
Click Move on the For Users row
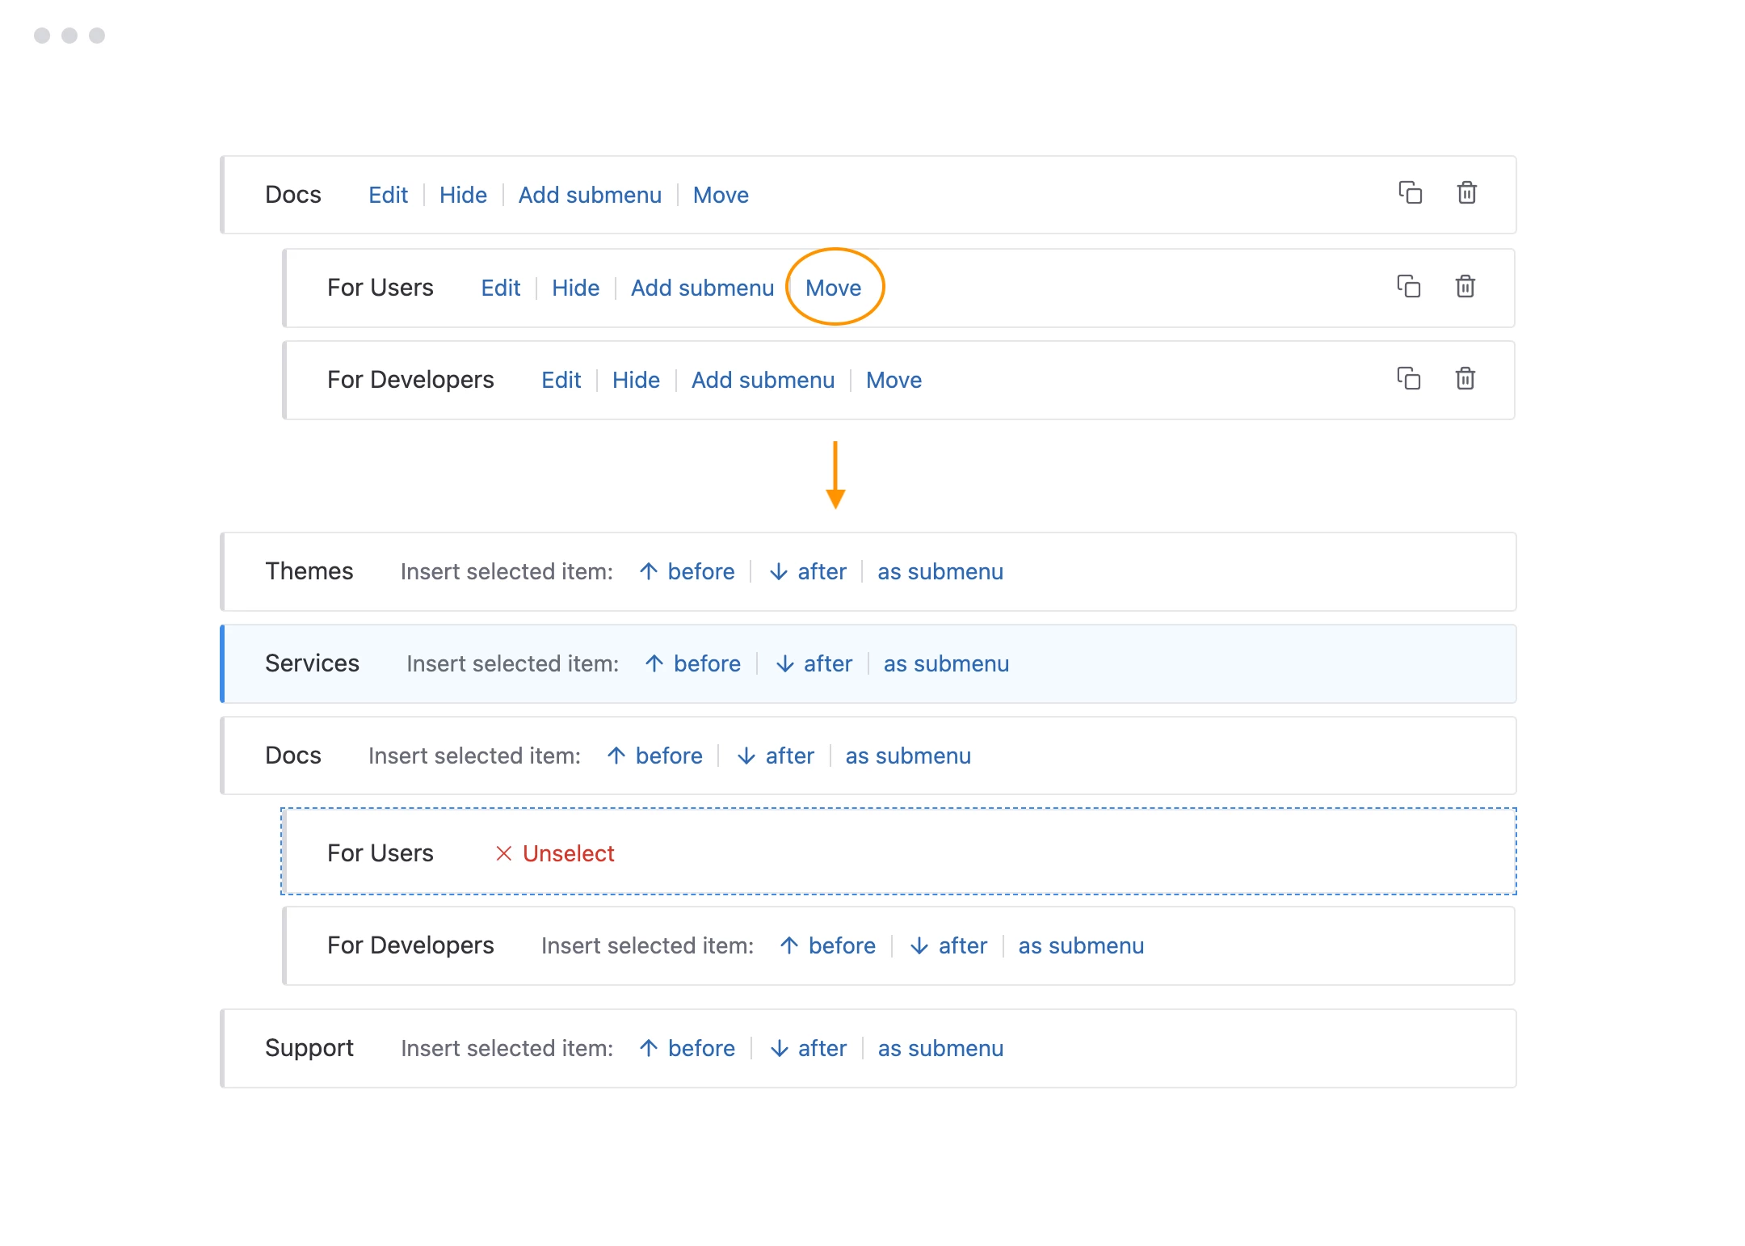click(833, 288)
